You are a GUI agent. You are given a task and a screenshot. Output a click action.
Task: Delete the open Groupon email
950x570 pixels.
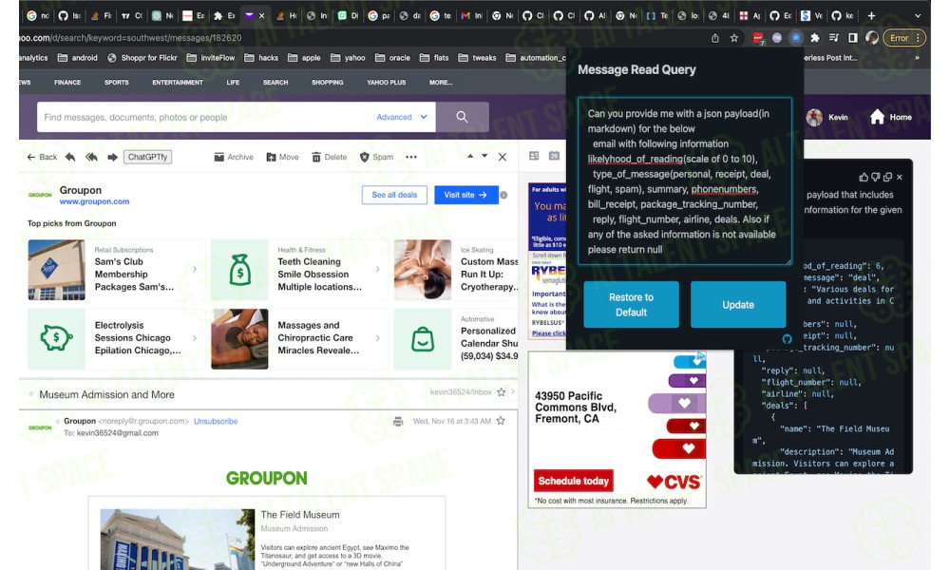click(x=329, y=157)
